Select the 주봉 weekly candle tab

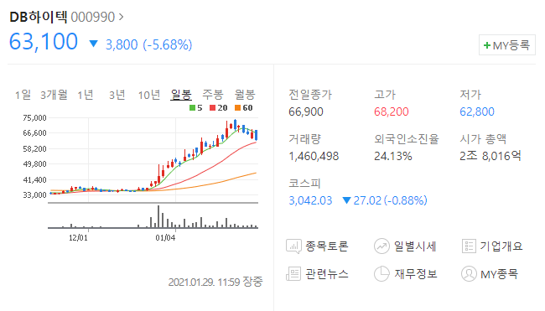(213, 95)
